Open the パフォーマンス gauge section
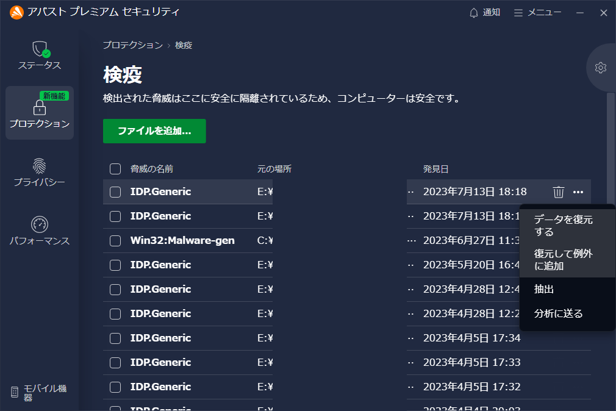Screen dimensions: 616x411 [40, 231]
